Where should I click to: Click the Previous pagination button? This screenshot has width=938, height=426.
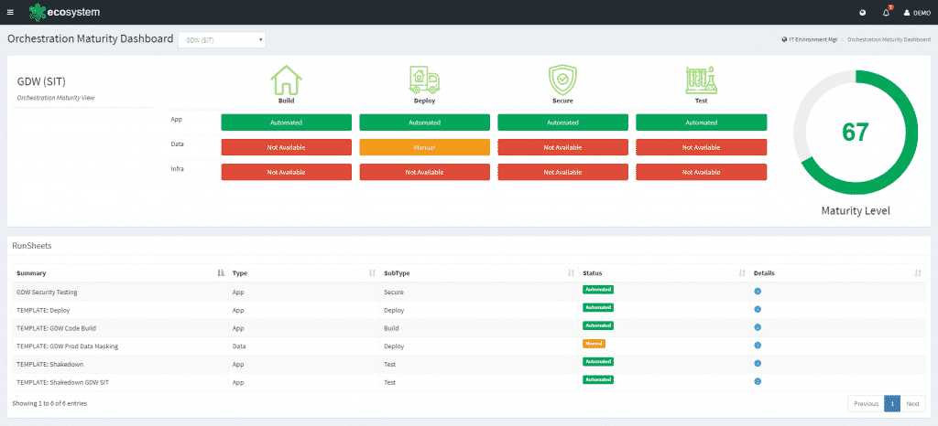pos(866,403)
